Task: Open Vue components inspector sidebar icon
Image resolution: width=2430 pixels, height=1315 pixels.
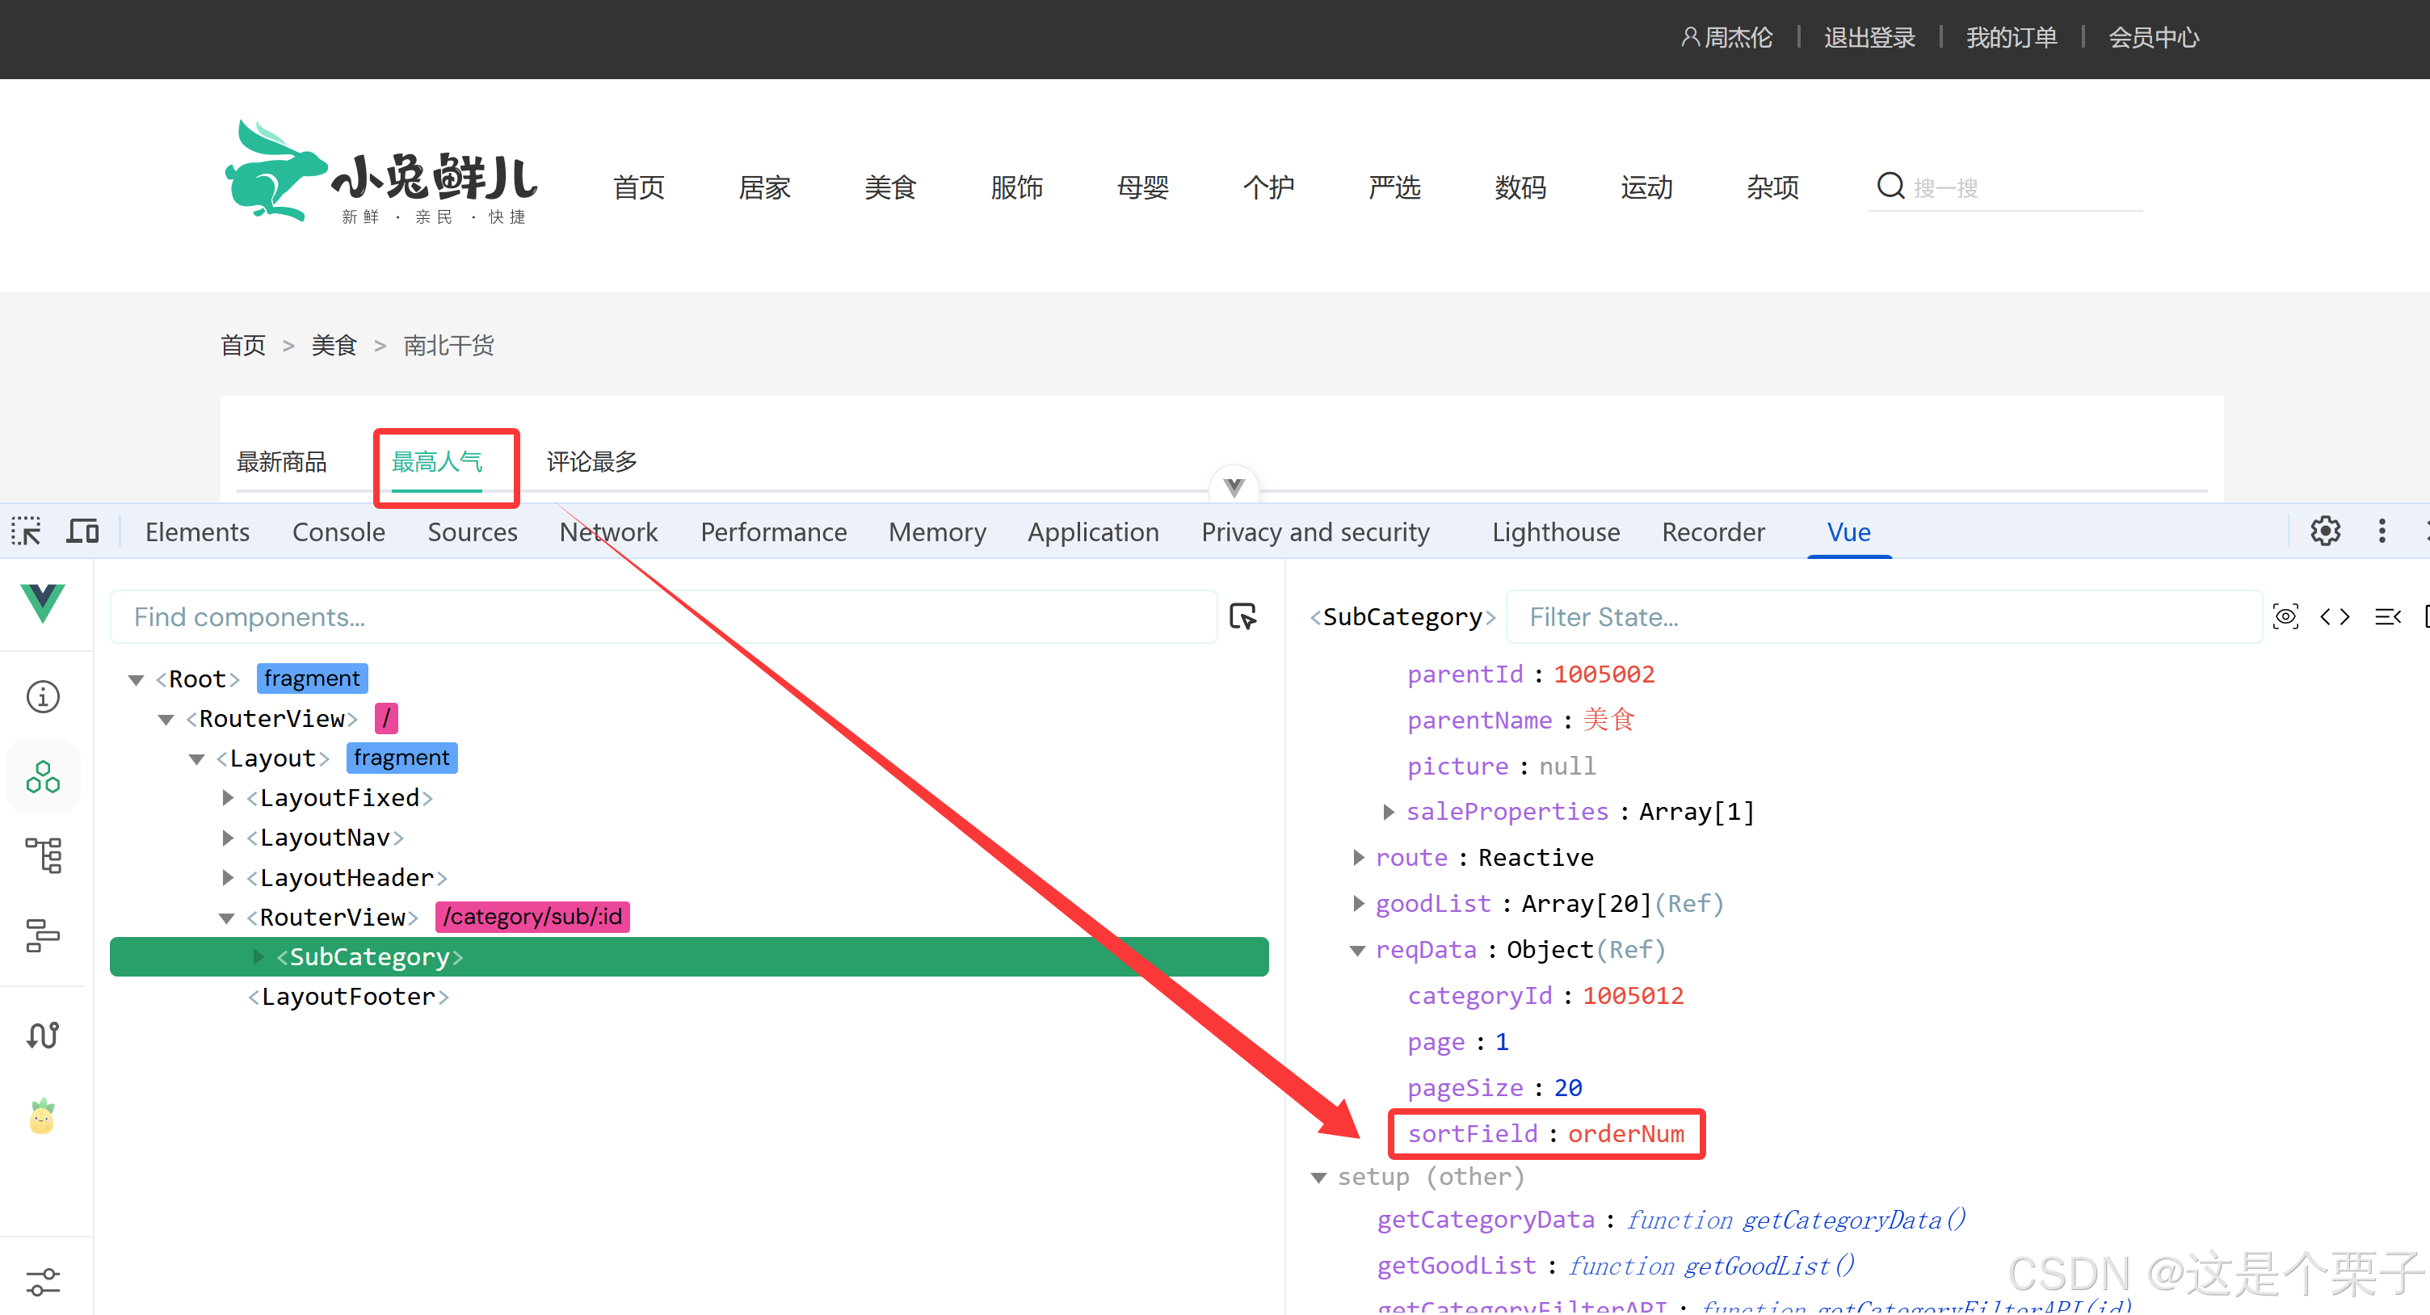Action: click(43, 777)
